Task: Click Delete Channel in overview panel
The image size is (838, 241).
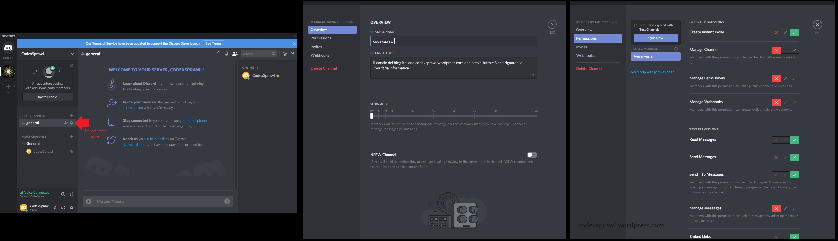Action: click(x=332, y=68)
